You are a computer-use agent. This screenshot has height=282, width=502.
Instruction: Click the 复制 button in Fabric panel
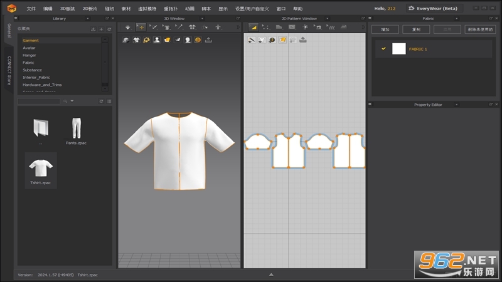(416, 29)
